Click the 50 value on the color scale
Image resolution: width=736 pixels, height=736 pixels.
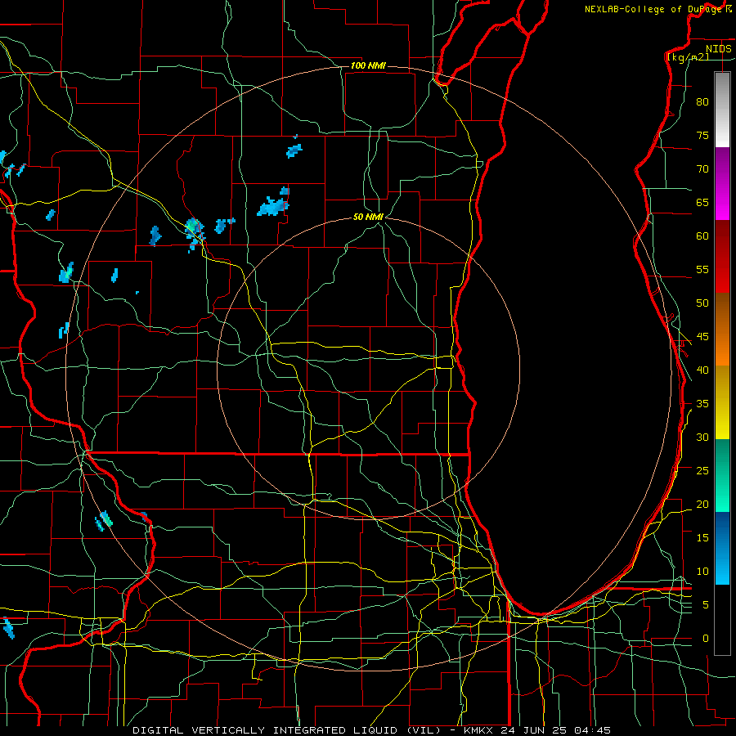702,303
